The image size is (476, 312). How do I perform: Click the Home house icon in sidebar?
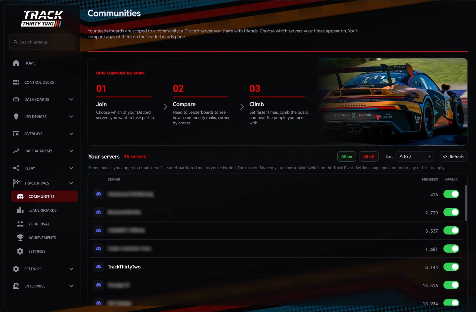(16, 63)
